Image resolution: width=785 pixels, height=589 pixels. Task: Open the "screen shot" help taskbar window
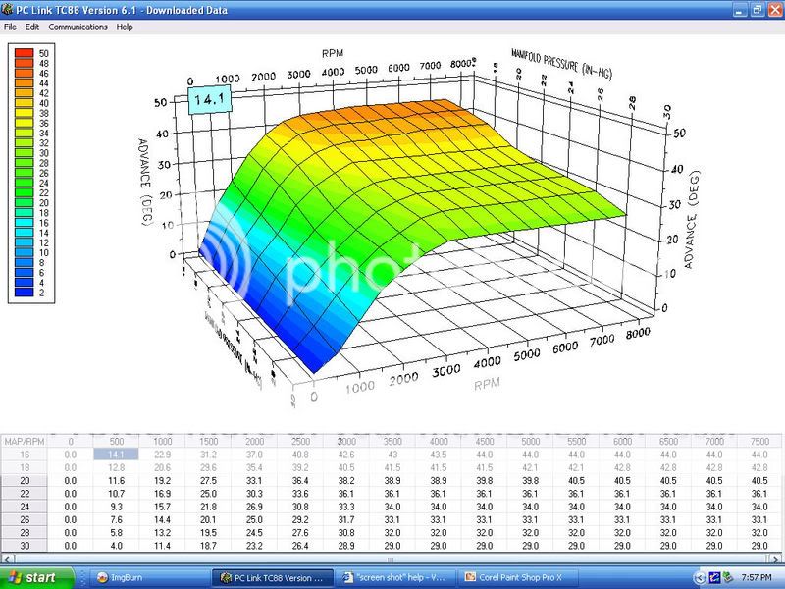pos(395,577)
